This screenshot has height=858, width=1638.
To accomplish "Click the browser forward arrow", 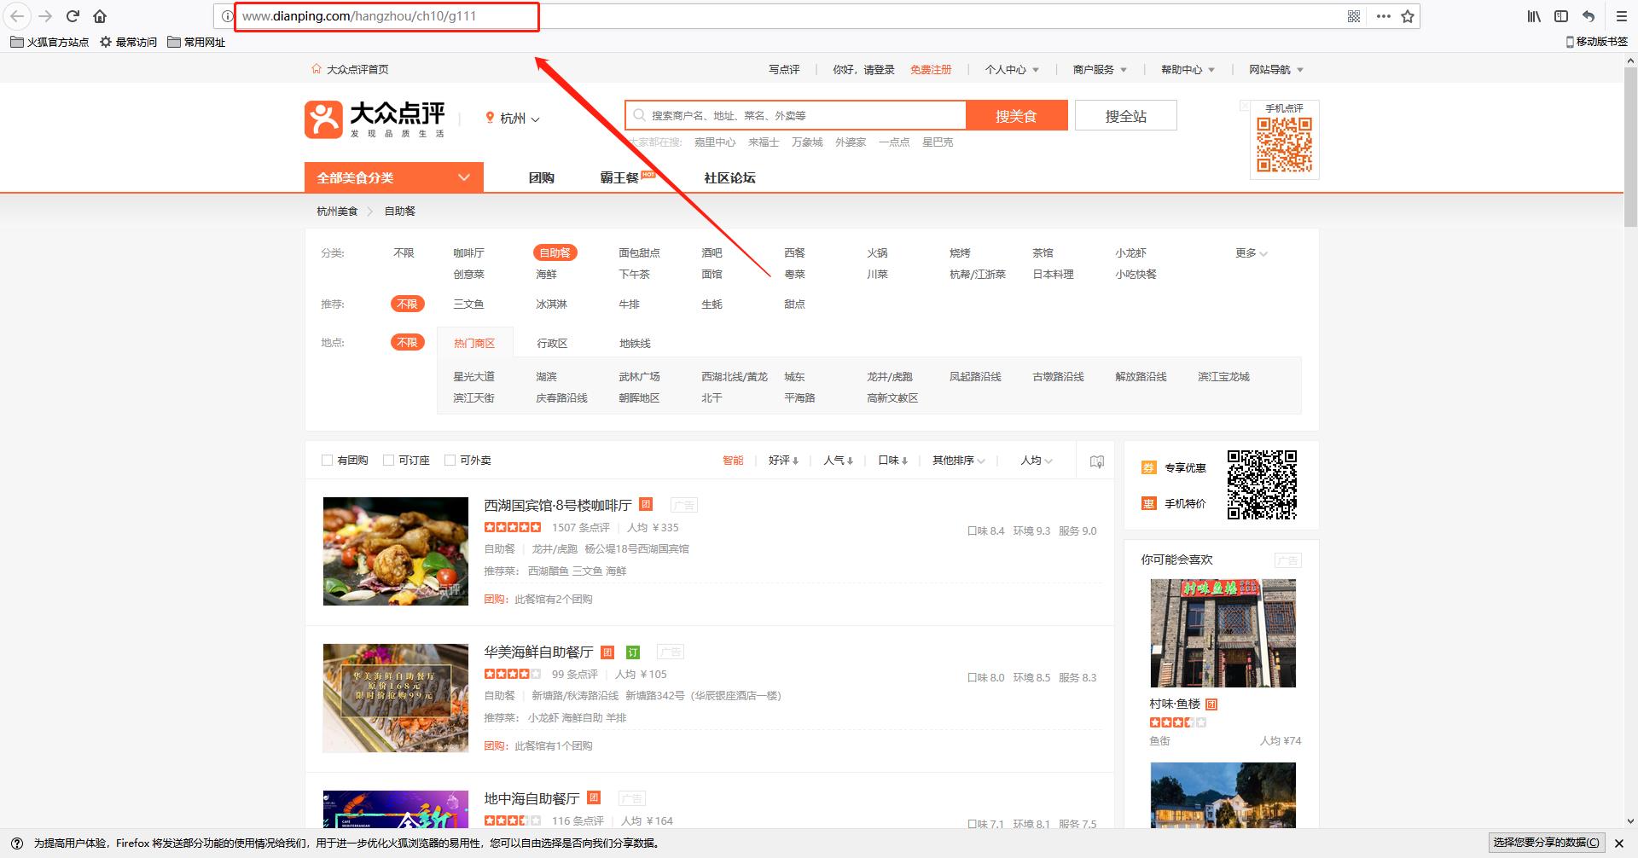I will 45,16.
